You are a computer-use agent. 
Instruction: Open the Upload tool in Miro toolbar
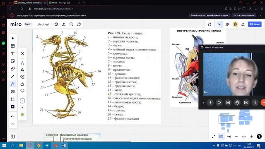[13, 107]
